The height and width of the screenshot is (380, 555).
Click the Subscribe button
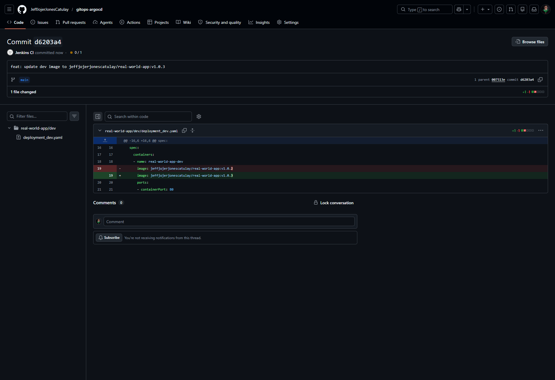pyautogui.click(x=109, y=238)
